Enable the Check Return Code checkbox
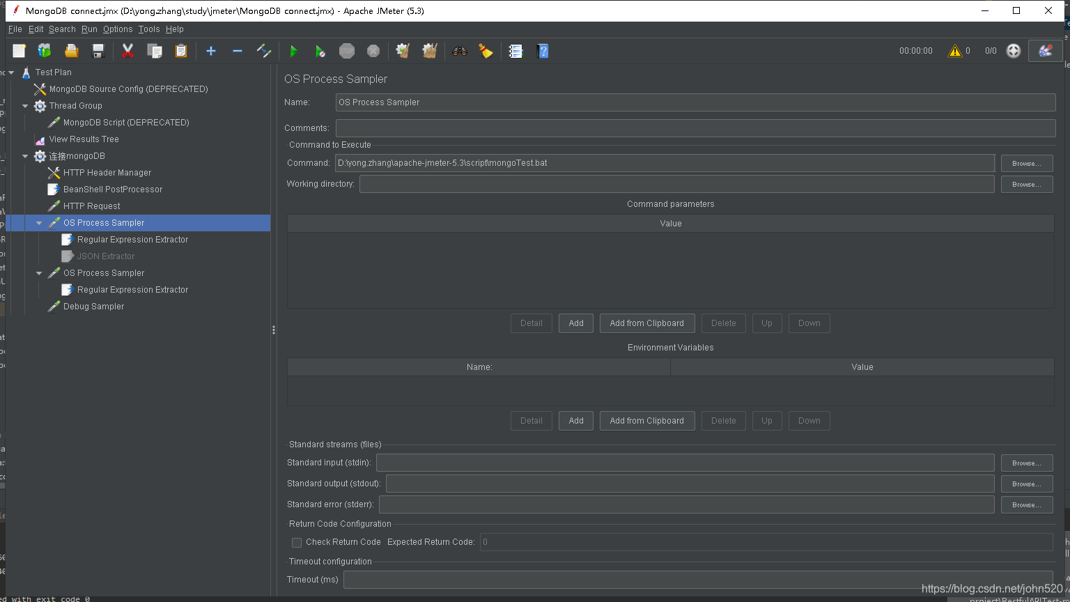The height and width of the screenshot is (602, 1070). [297, 542]
